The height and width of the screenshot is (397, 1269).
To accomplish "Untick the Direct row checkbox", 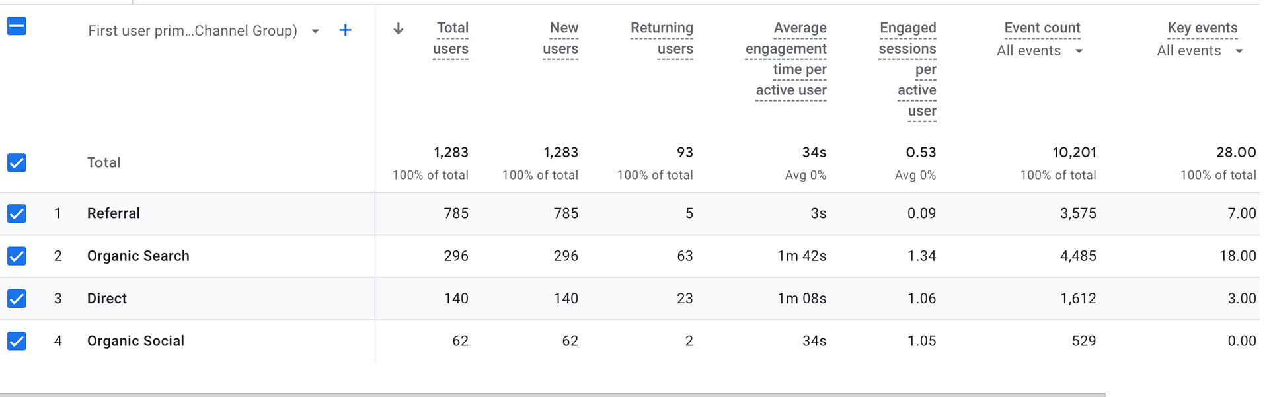I will click(17, 299).
